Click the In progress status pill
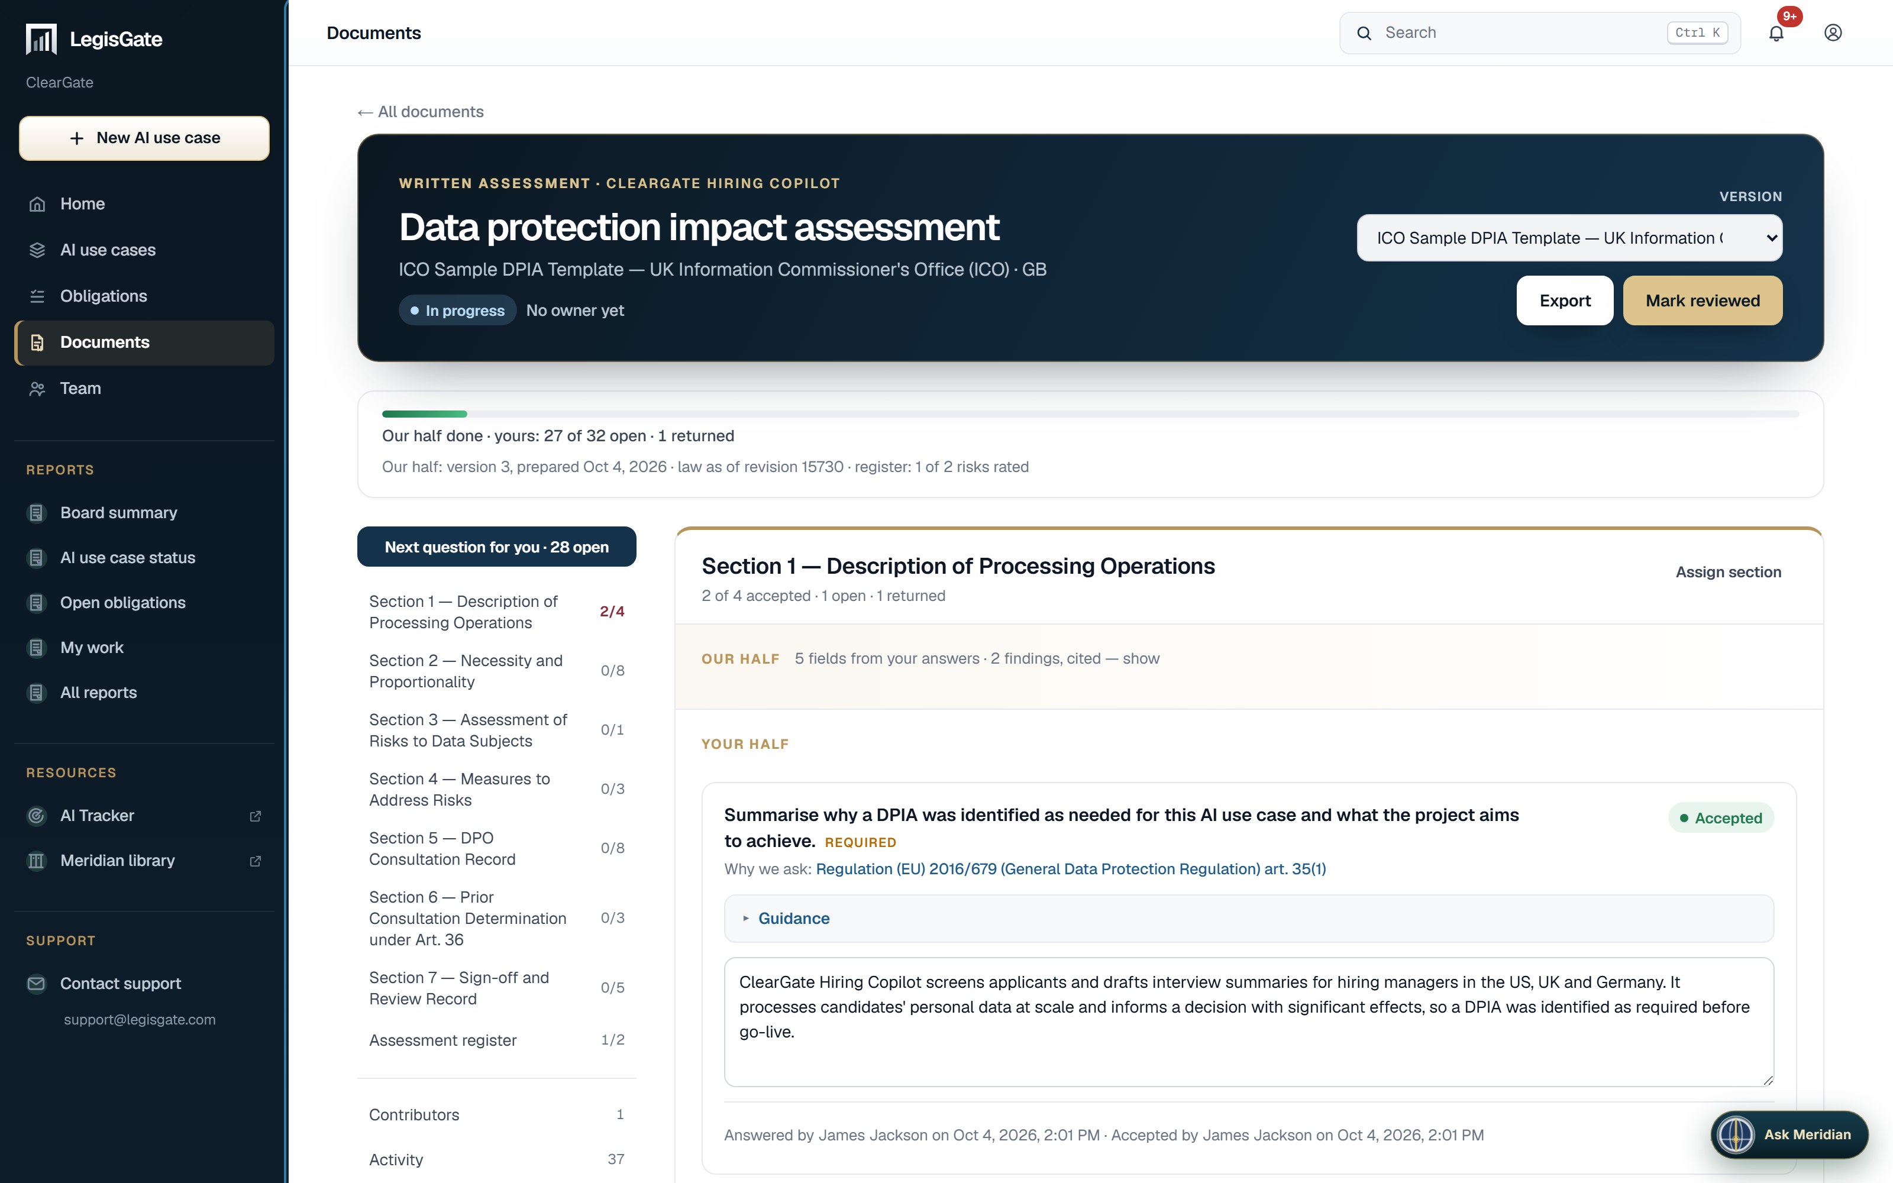This screenshot has width=1893, height=1183. click(457, 311)
